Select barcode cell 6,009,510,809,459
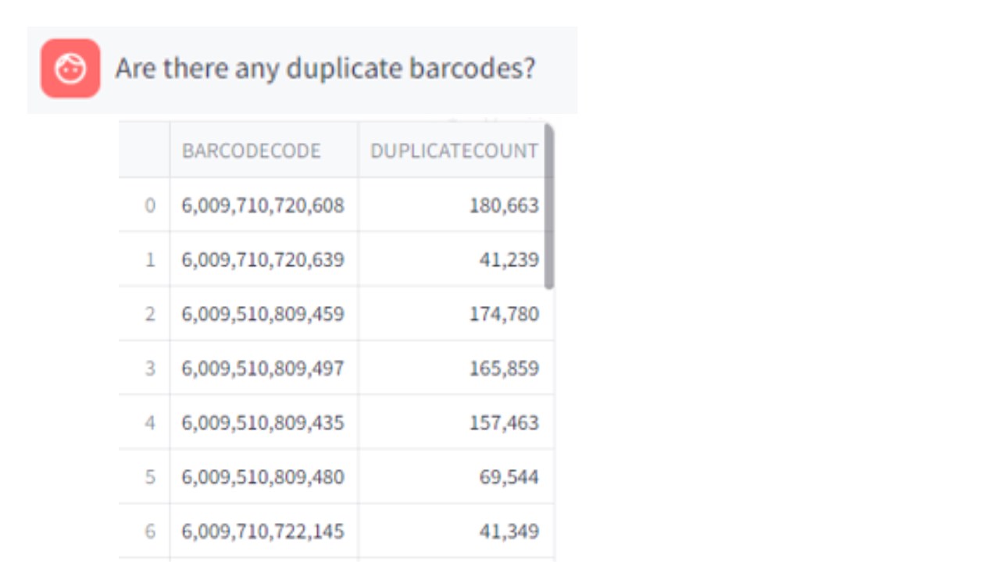Viewport: 1000px width, 562px height. [263, 314]
